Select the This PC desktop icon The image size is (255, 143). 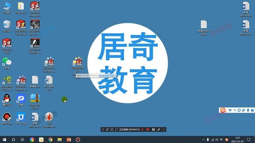click(7, 8)
